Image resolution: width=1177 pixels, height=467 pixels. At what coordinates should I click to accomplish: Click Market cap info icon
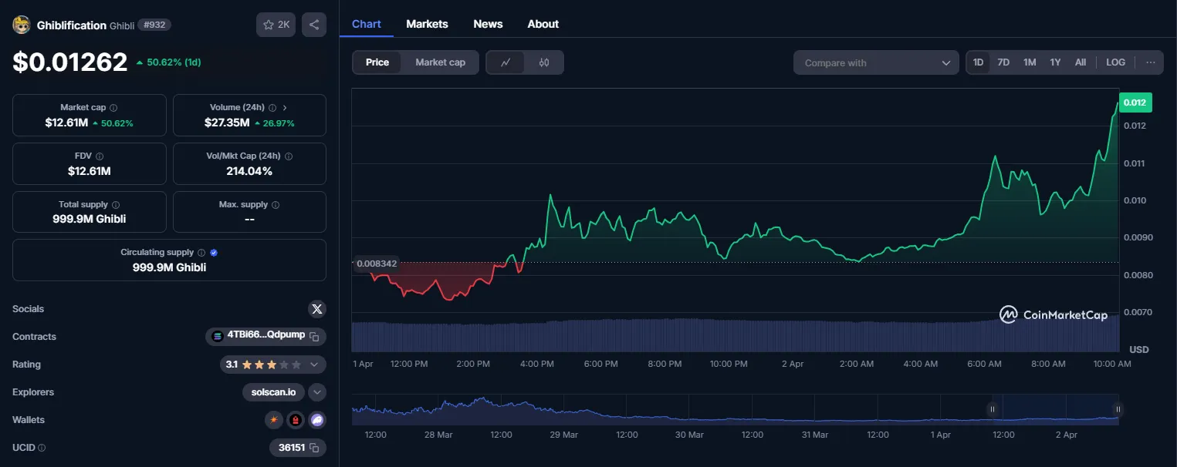click(x=113, y=108)
